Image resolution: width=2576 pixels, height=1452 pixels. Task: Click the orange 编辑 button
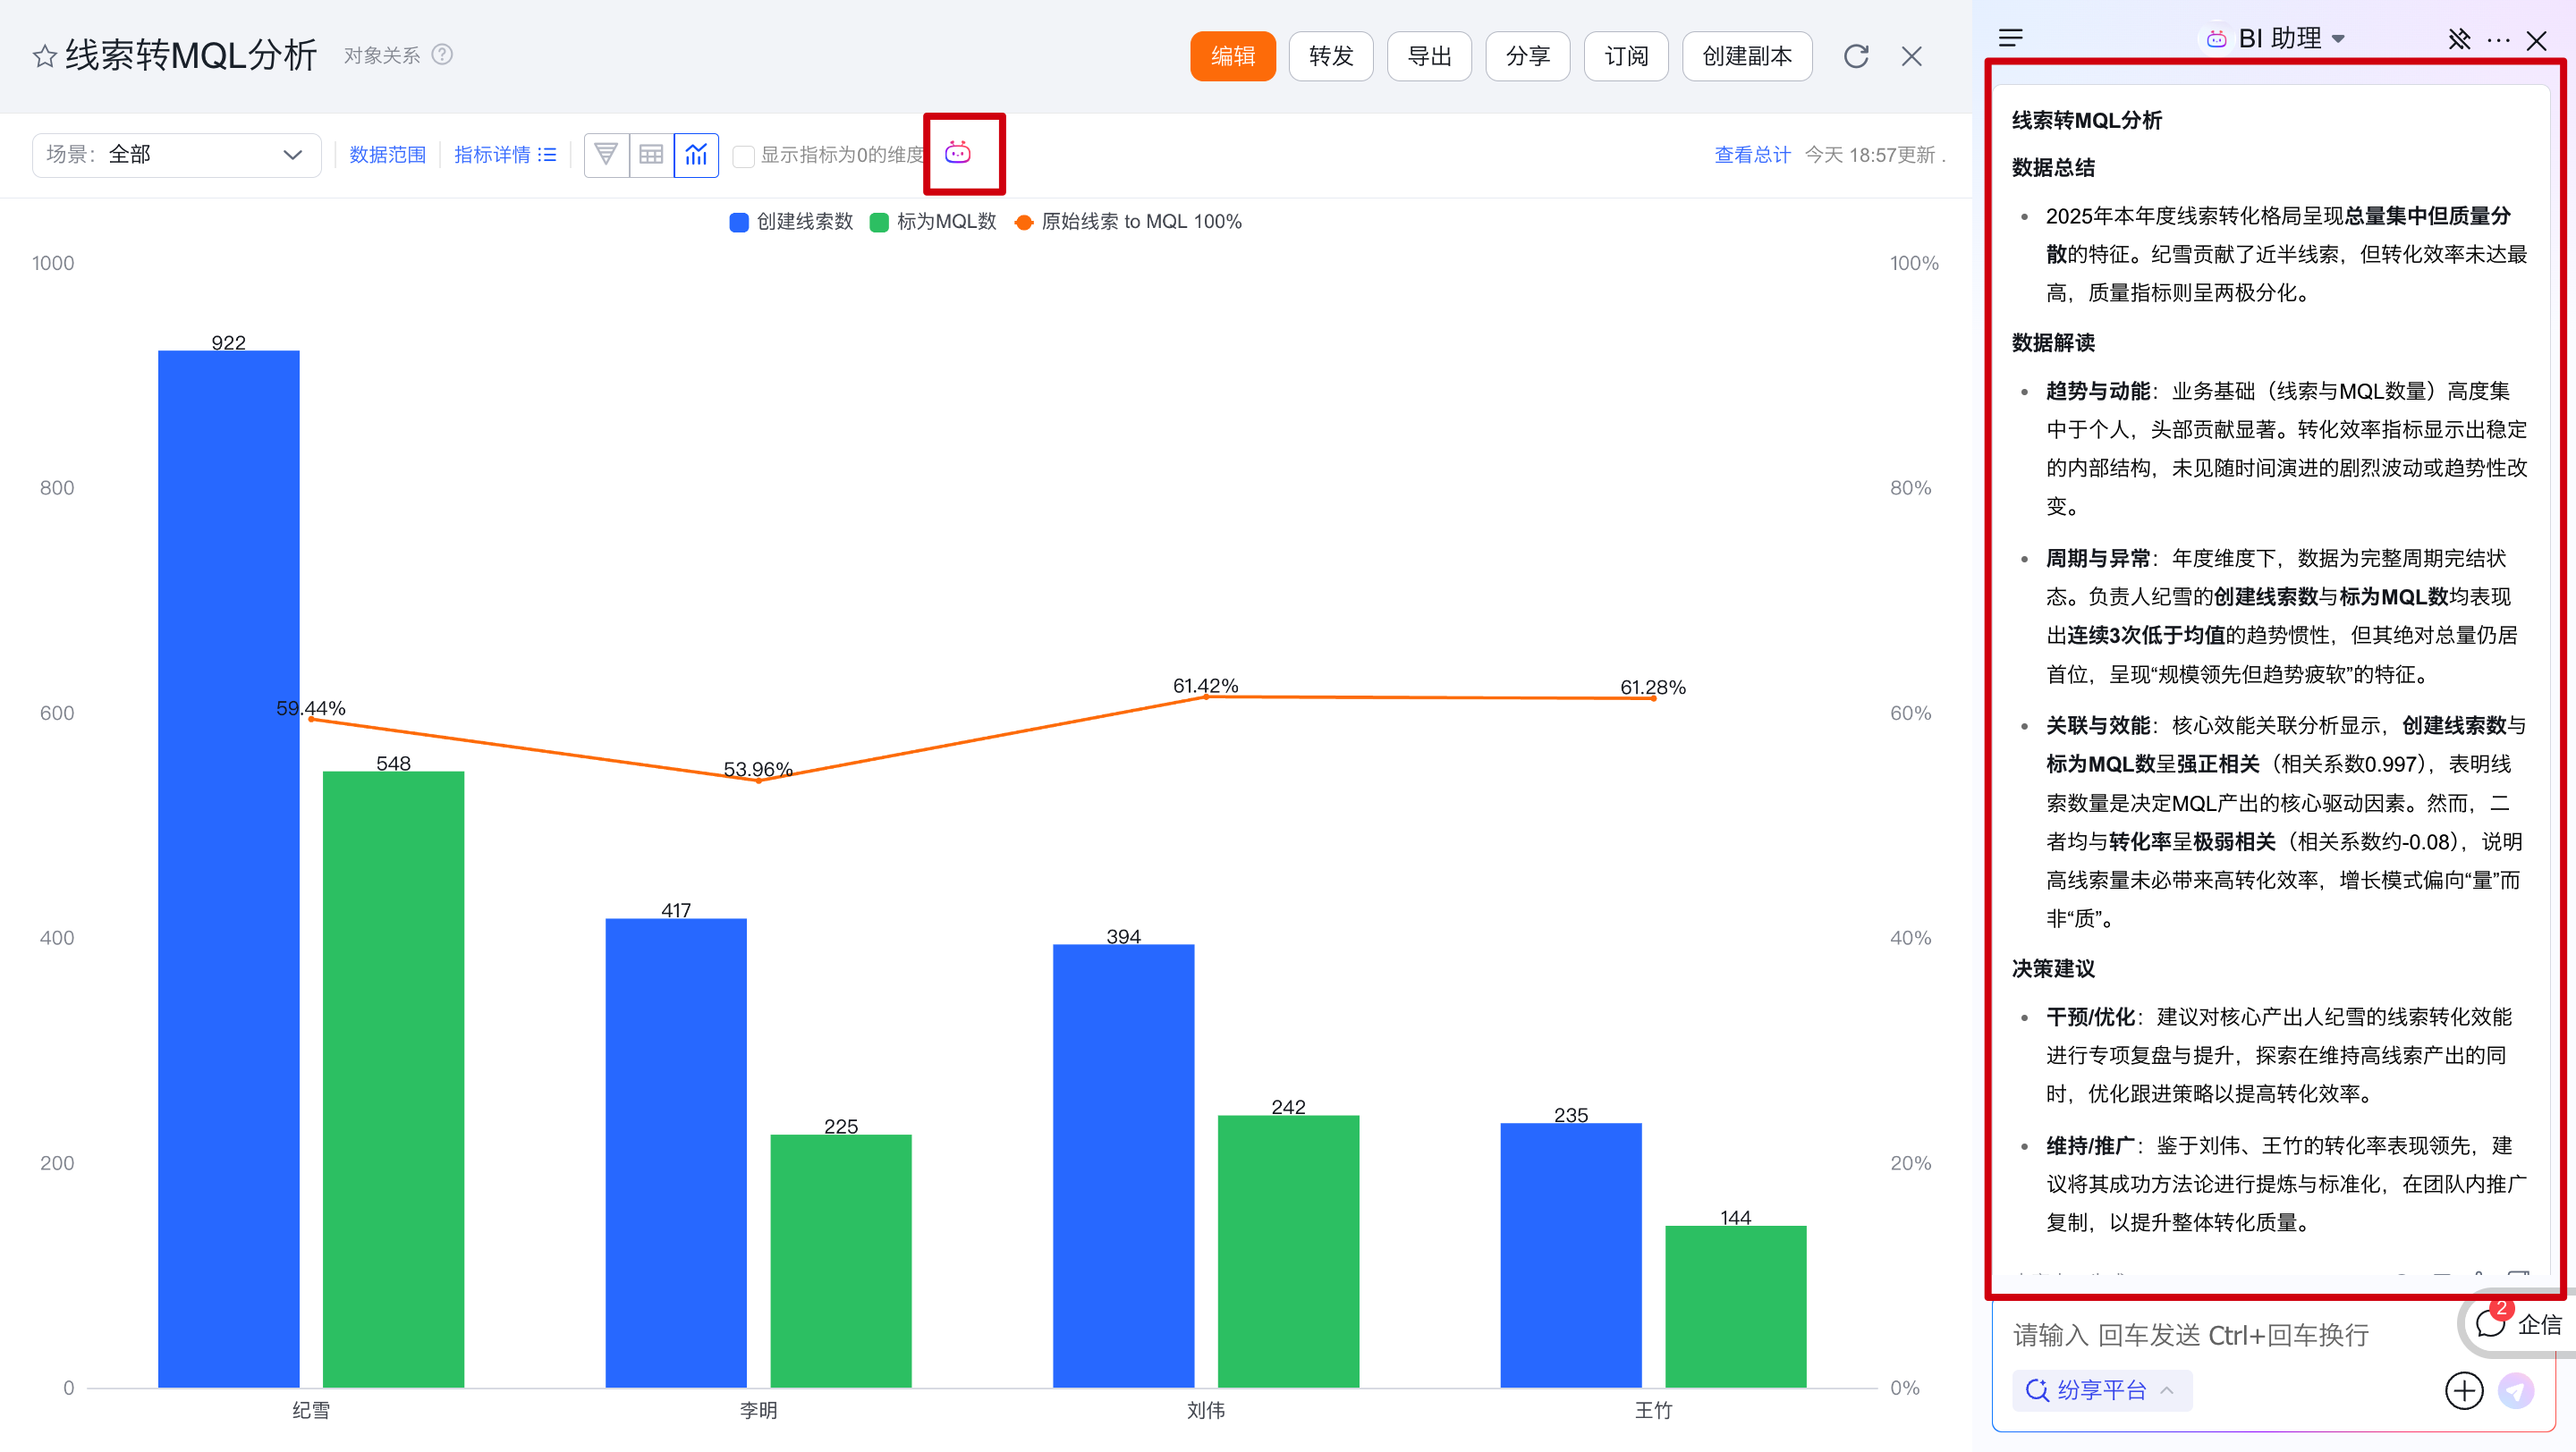tap(1232, 56)
